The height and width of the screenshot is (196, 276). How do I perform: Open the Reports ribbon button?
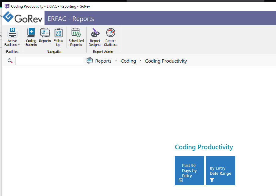tap(45, 35)
